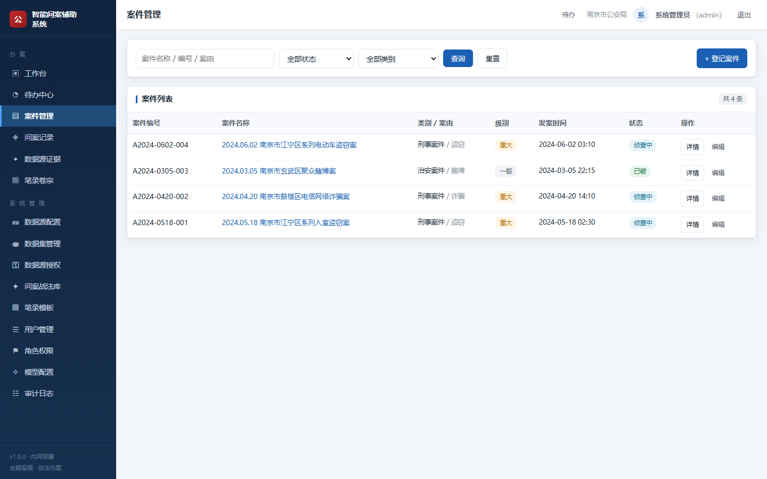This screenshot has width=767, height=479.
Task: Click the 角色权限 flag icon
Action: [x=15, y=351]
